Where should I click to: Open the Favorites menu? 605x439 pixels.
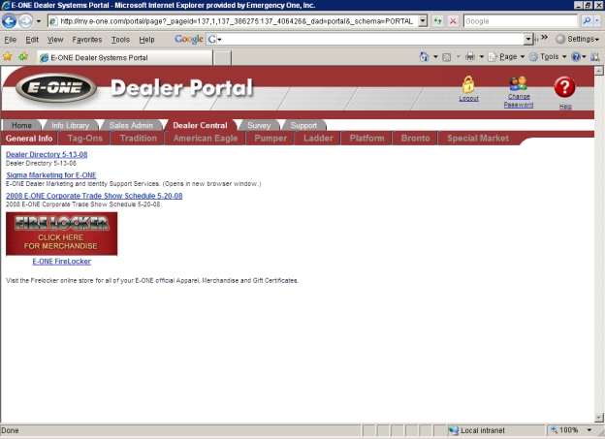(87, 40)
